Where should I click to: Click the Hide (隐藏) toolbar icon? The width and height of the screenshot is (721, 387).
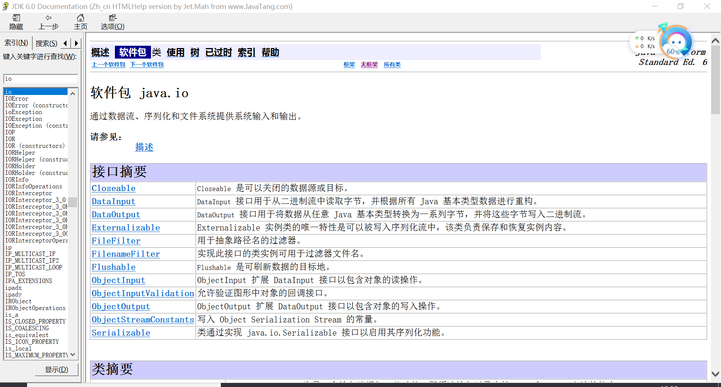[16, 22]
